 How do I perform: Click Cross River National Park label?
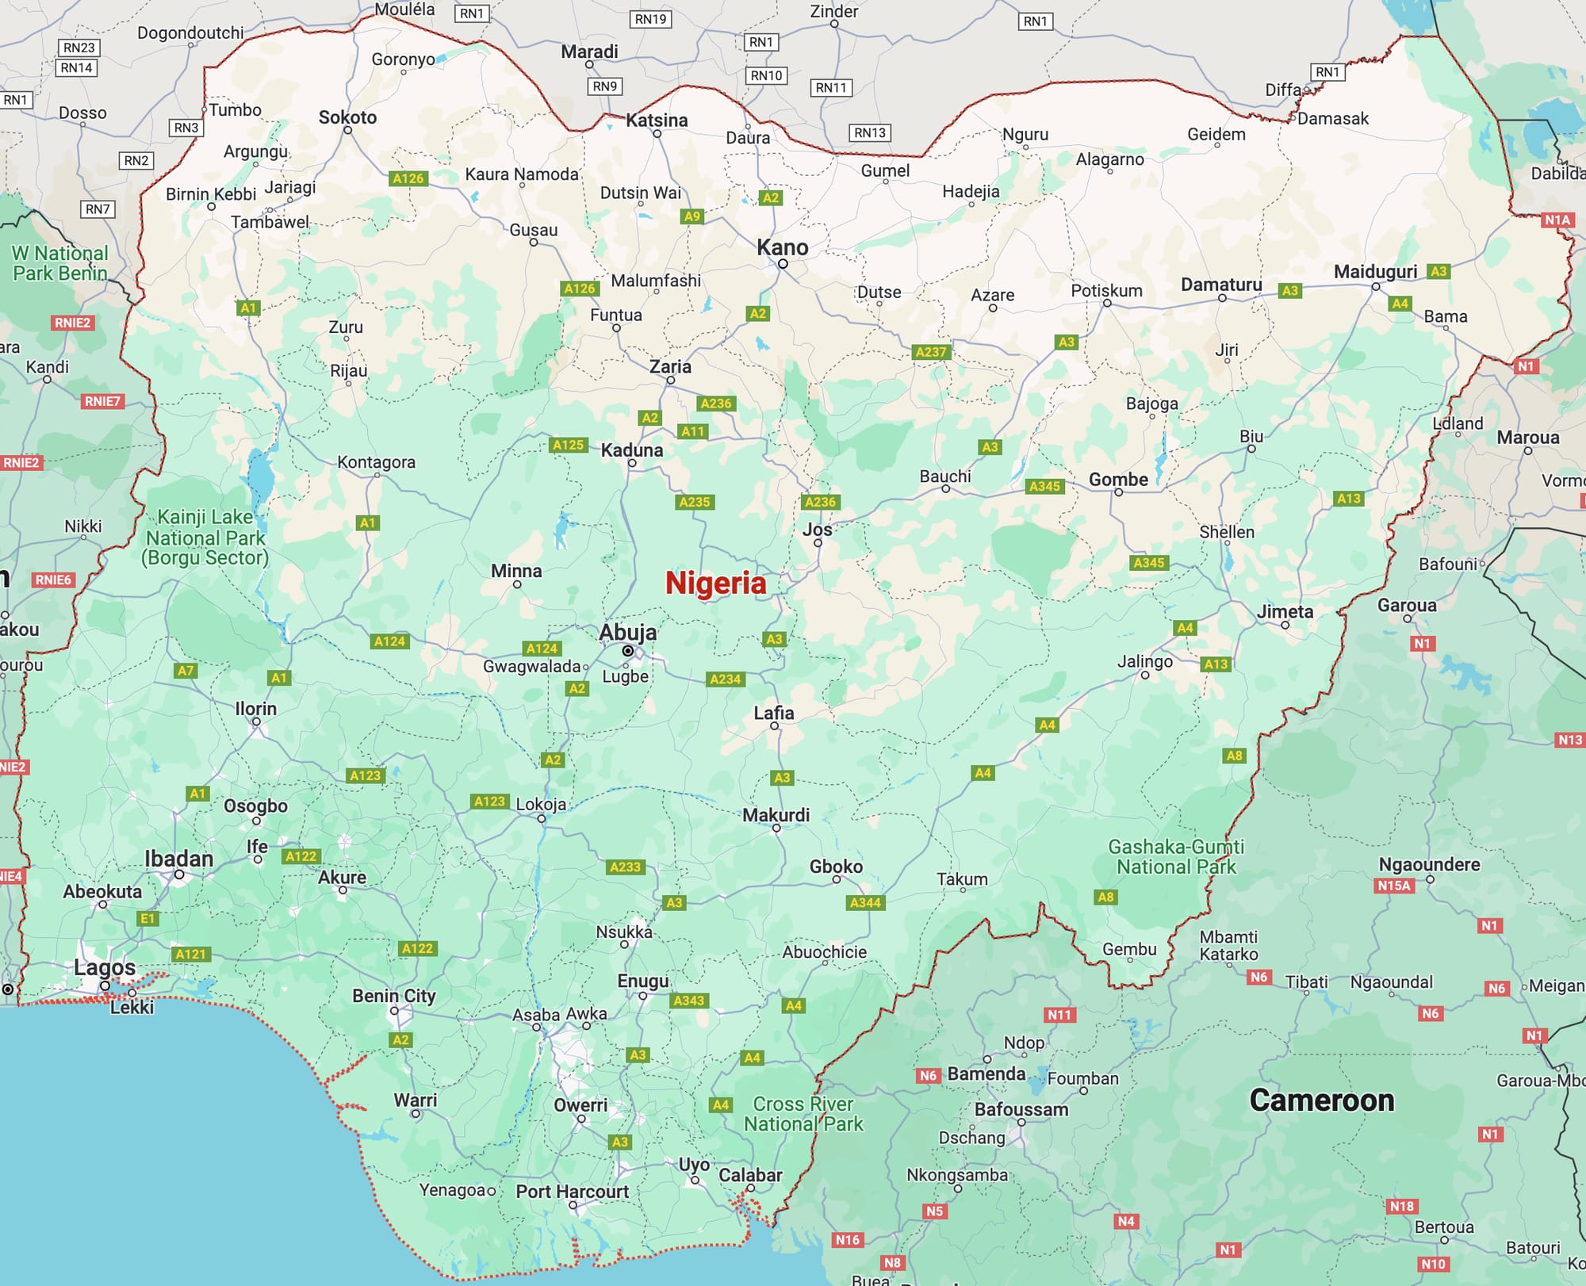(803, 1114)
